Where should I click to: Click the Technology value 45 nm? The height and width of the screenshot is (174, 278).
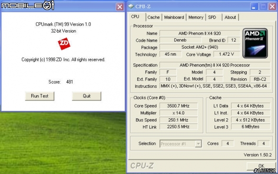(x=170, y=54)
